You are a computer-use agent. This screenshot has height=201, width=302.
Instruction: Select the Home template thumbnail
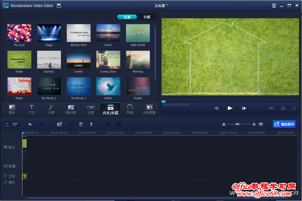pos(19,60)
